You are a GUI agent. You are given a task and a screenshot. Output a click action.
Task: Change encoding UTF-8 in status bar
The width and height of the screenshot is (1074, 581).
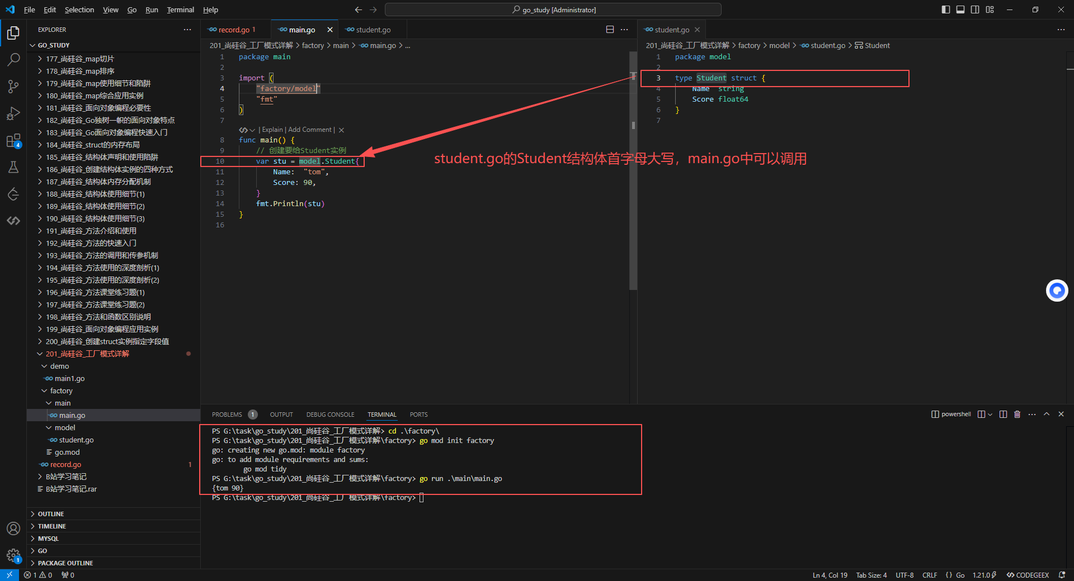coord(905,575)
